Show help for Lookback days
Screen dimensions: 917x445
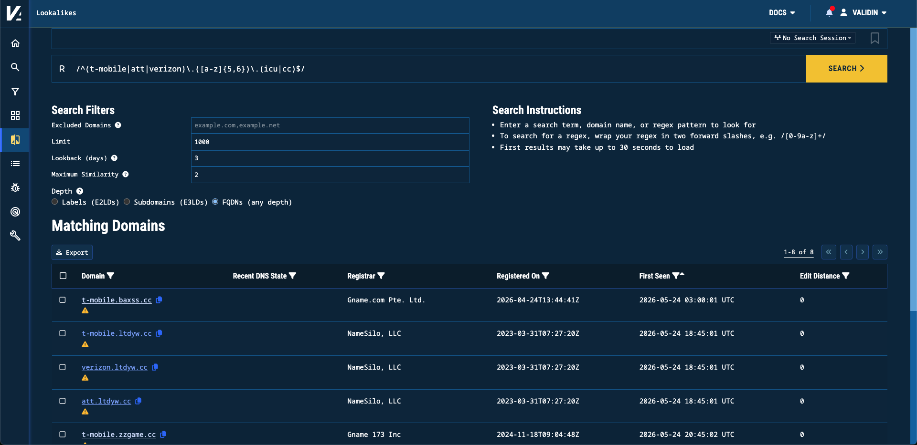(x=114, y=158)
